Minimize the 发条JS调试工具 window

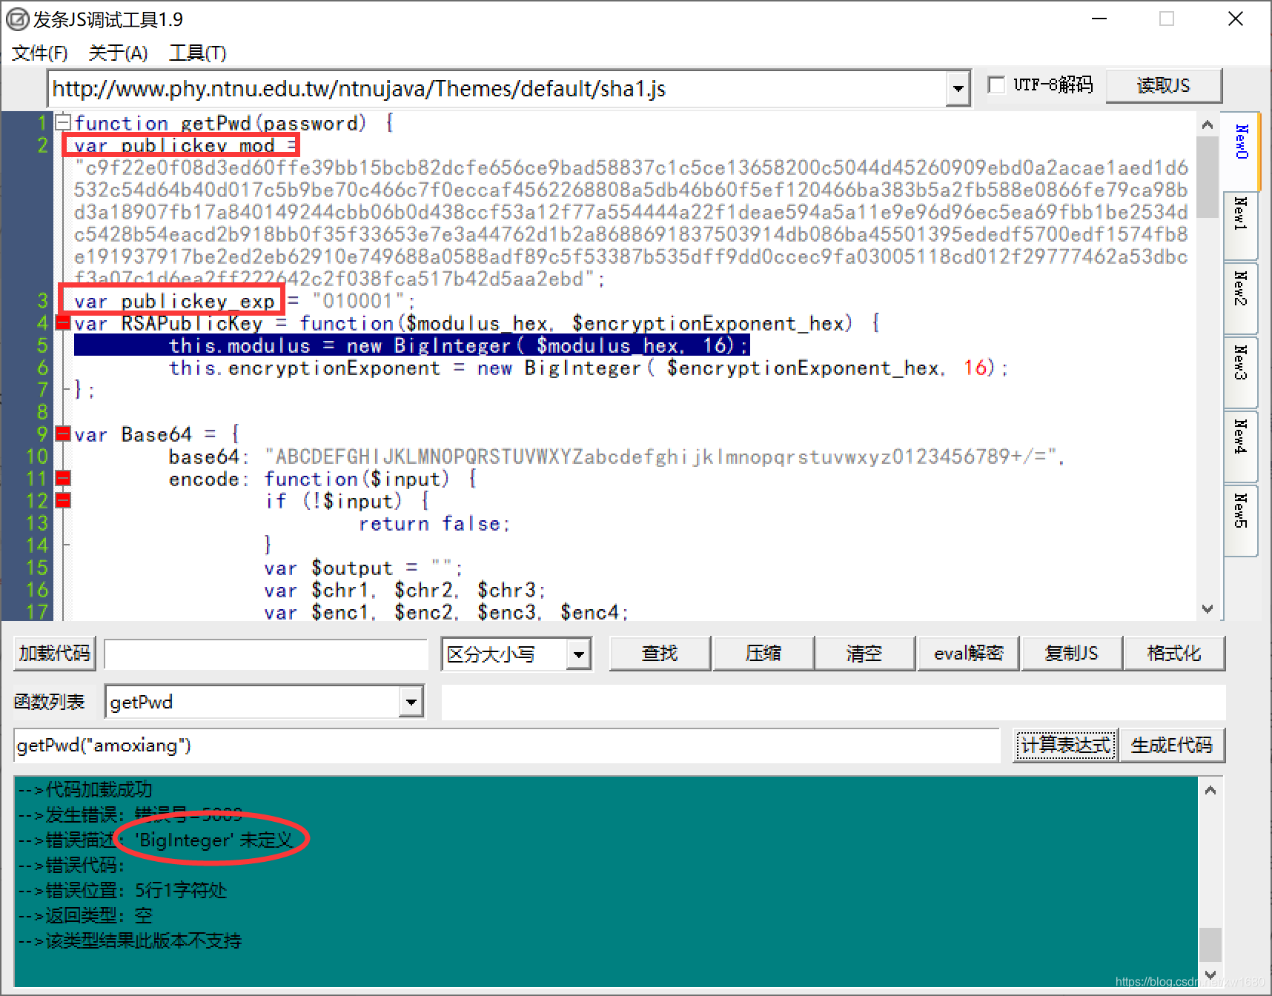click(x=1099, y=19)
